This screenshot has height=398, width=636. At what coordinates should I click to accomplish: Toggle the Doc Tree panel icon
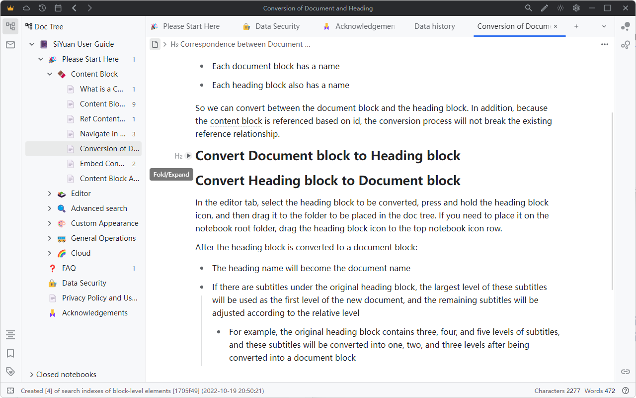[10, 26]
